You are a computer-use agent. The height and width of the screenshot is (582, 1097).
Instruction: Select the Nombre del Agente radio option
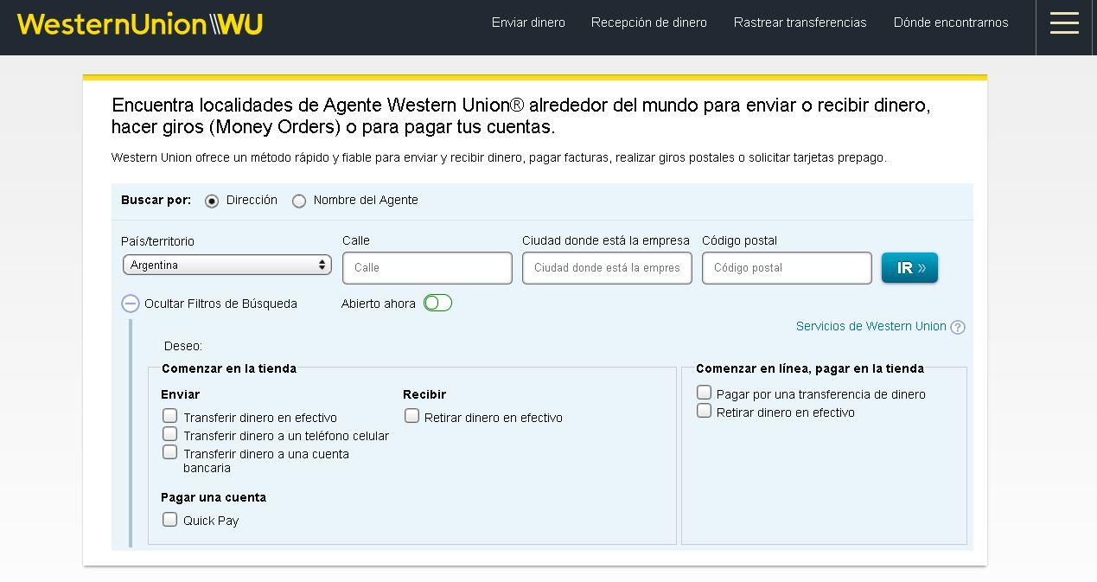pos(299,201)
